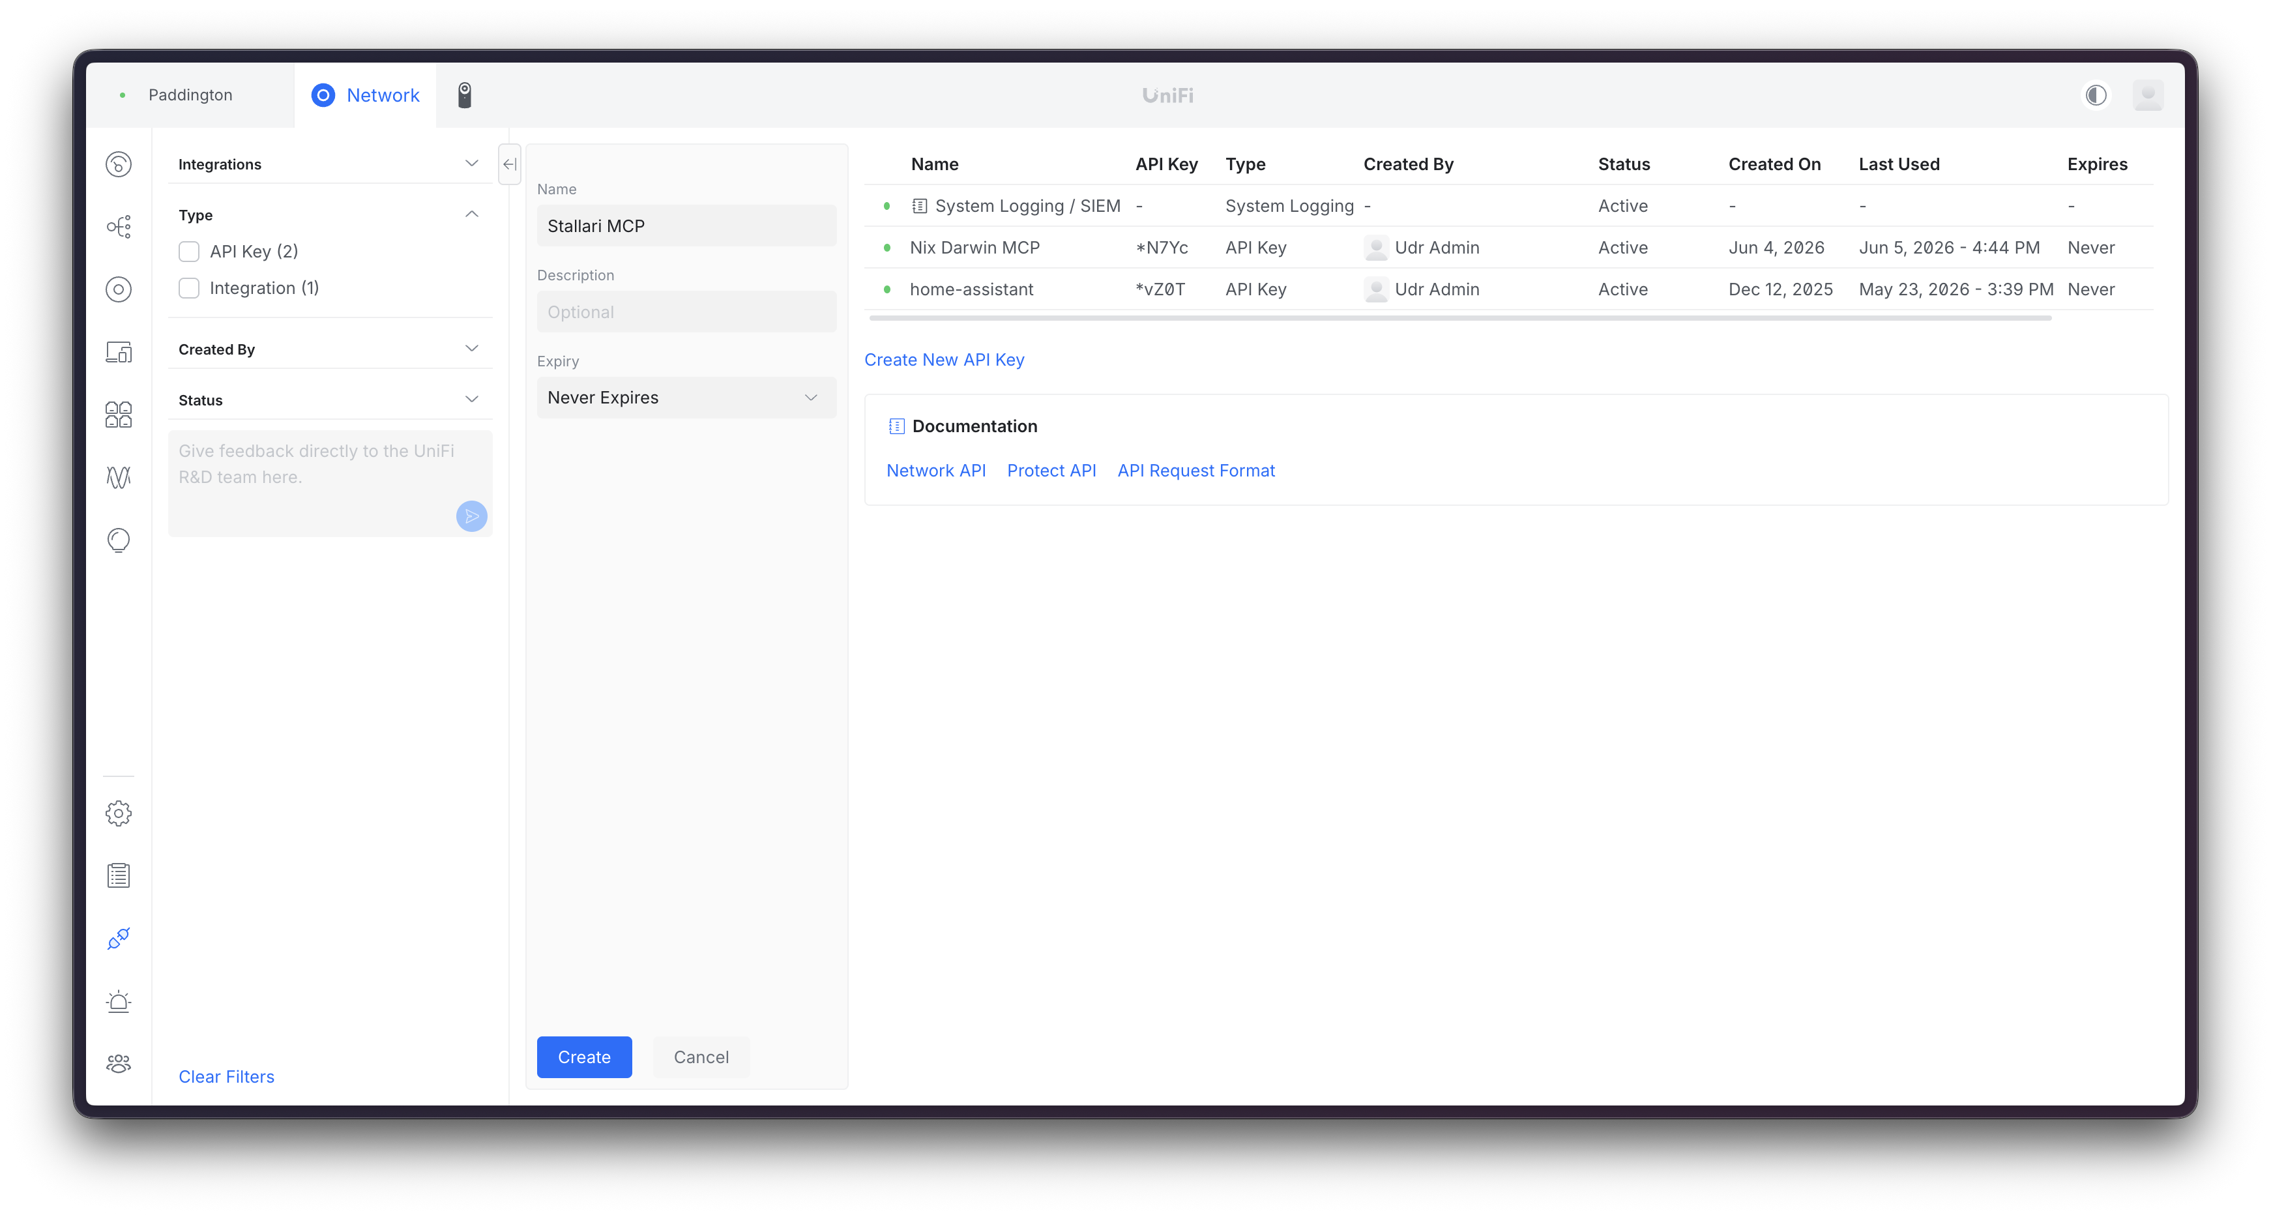Toggle the dark mode theme icon

point(2096,95)
